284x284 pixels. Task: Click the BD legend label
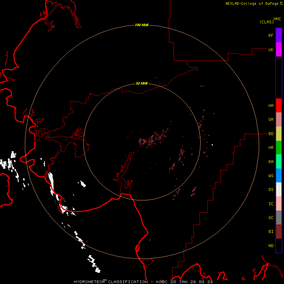(271, 134)
